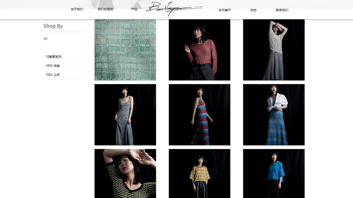Image resolution: width=353 pixels, height=198 pixels.
Task: Open the yellow wavy-stripe V-neck top image
Action: pyautogui.click(x=125, y=174)
